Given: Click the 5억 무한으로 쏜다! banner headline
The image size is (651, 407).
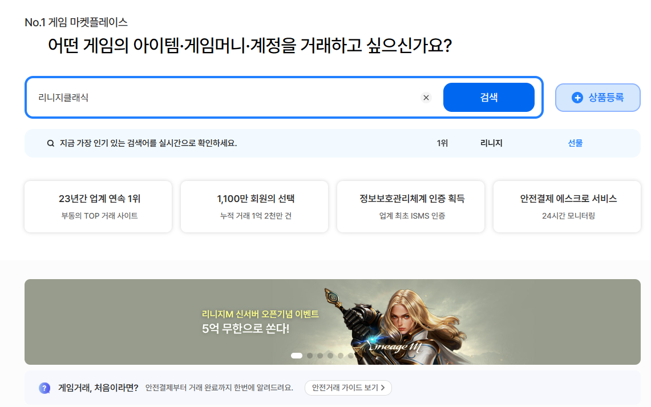Looking at the screenshot, I should click(x=245, y=328).
